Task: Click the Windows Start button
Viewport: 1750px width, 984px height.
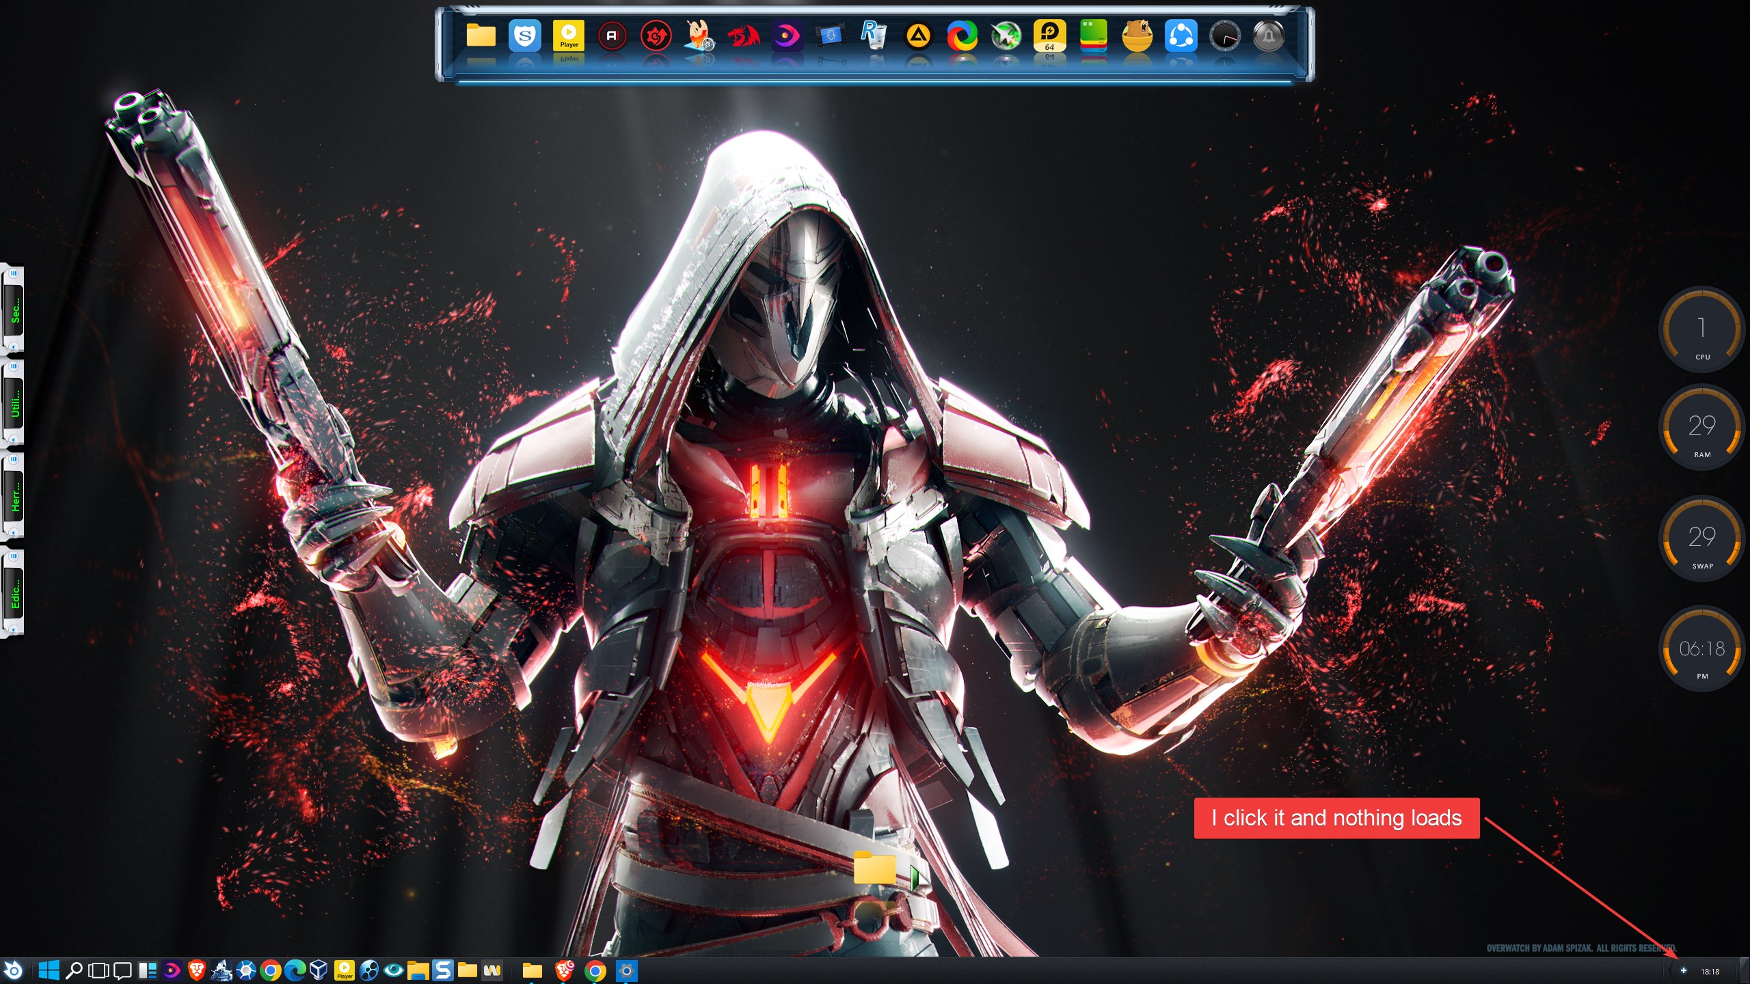Action: pyautogui.click(x=49, y=970)
